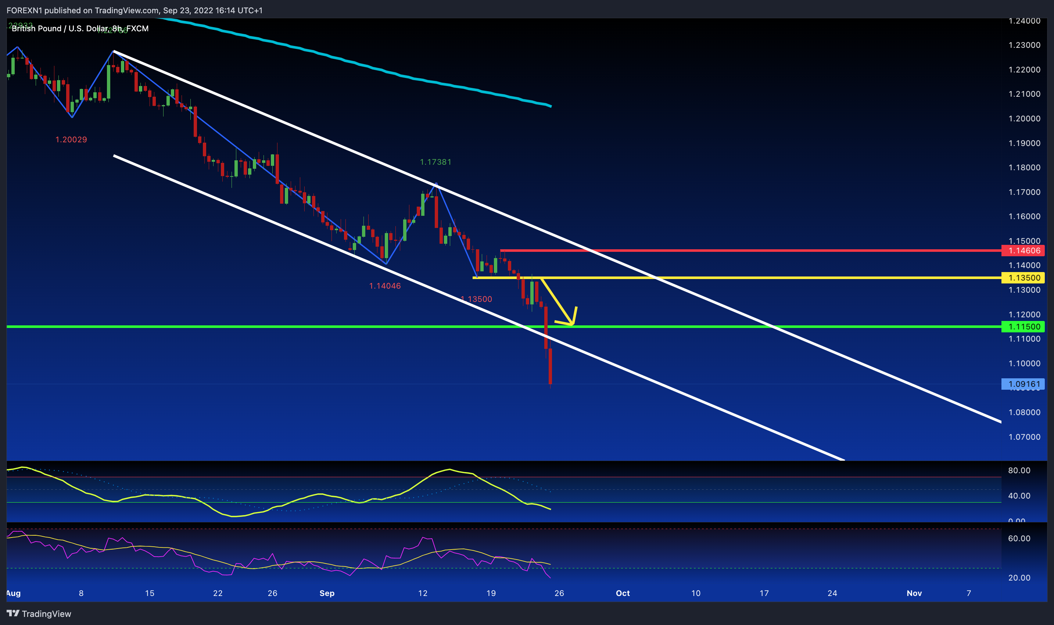
Task: Click the 15 date label on time axis
Action: [x=150, y=593]
